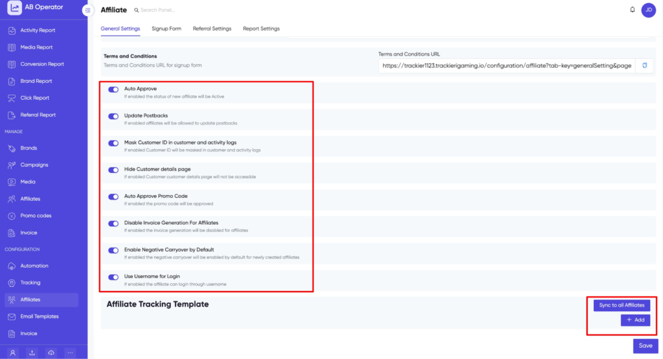Click the Terms and Conditions label
The height and width of the screenshot is (359, 663).
click(x=130, y=56)
